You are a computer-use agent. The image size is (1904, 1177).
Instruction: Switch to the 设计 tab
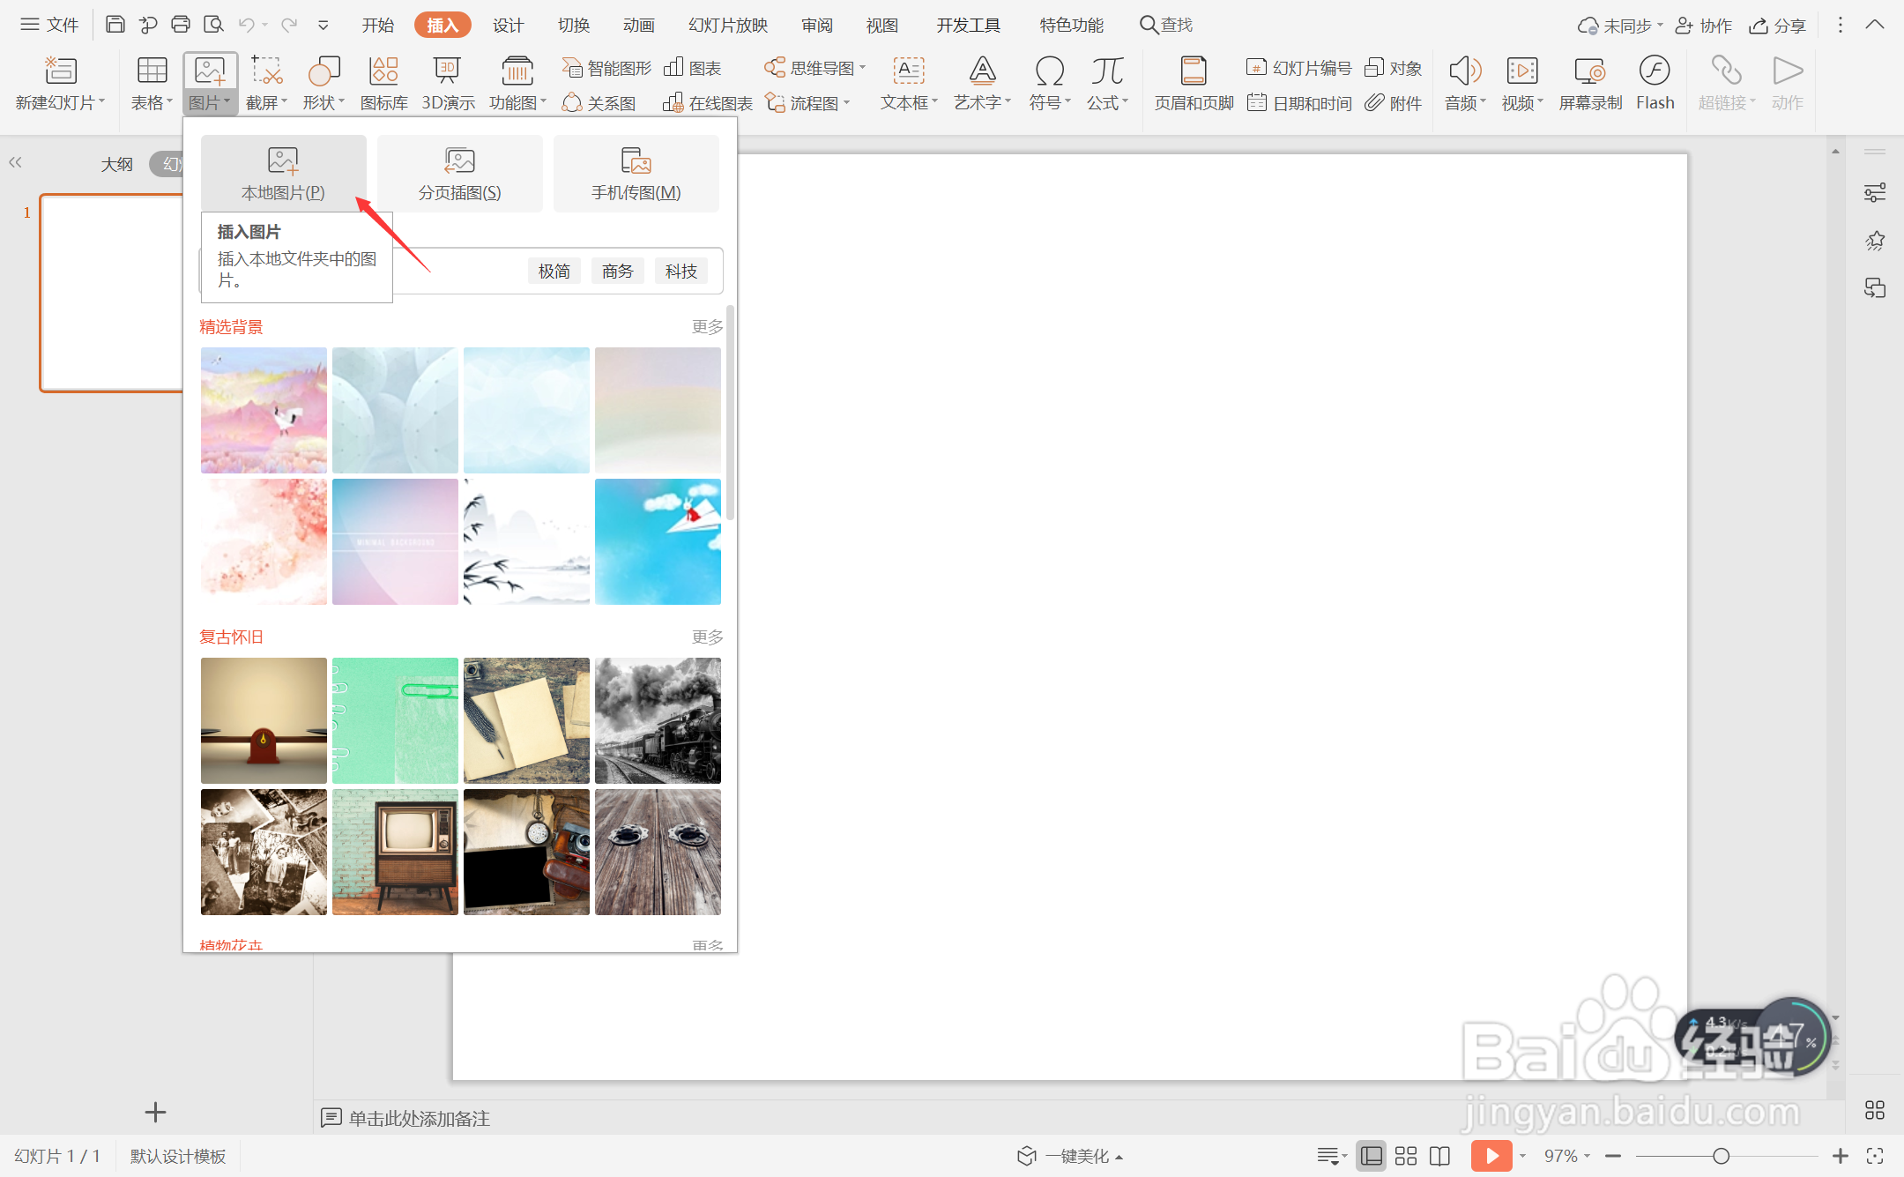coord(508,25)
